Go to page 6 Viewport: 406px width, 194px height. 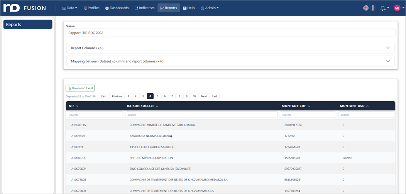point(165,96)
